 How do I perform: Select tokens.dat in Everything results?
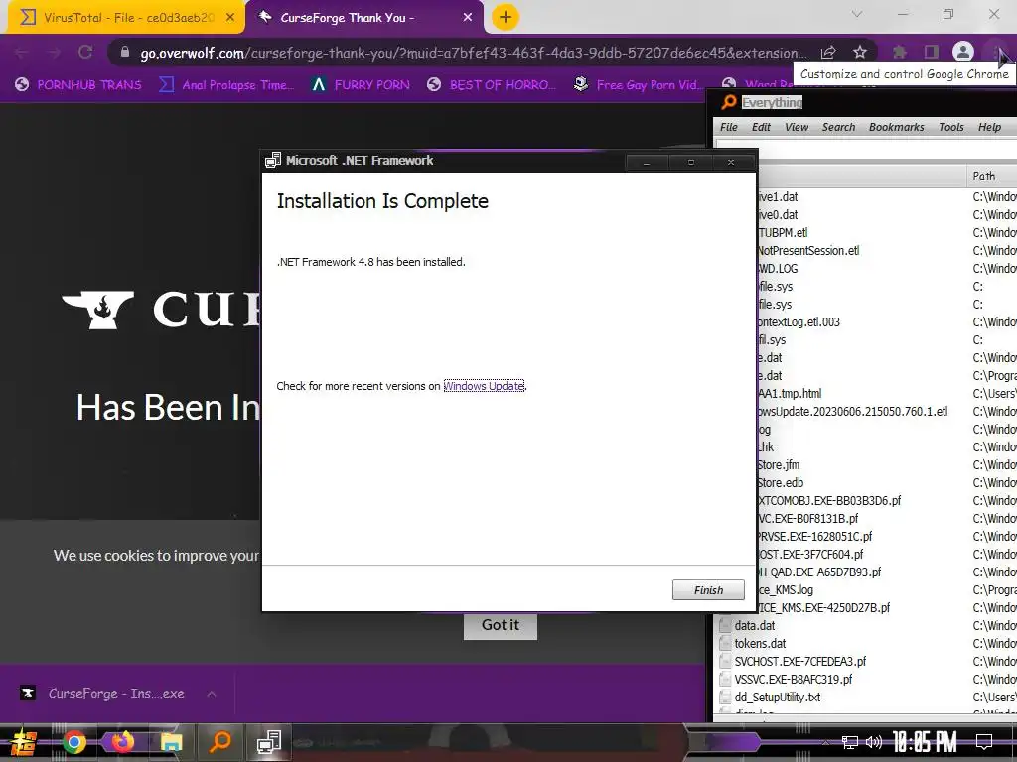tap(760, 644)
